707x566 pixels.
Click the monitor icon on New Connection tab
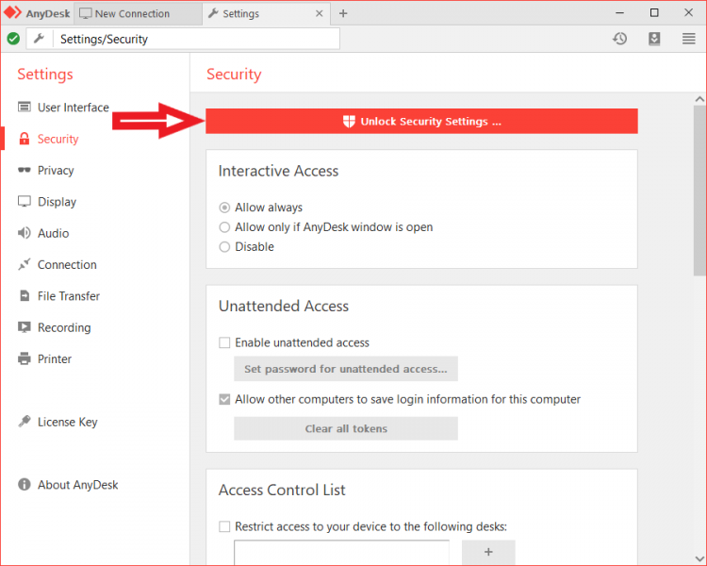click(86, 13)
